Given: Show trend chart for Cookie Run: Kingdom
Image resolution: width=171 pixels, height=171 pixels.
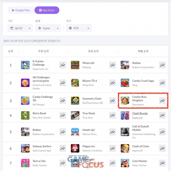Looking at the screenshot, I should point(162,101).
